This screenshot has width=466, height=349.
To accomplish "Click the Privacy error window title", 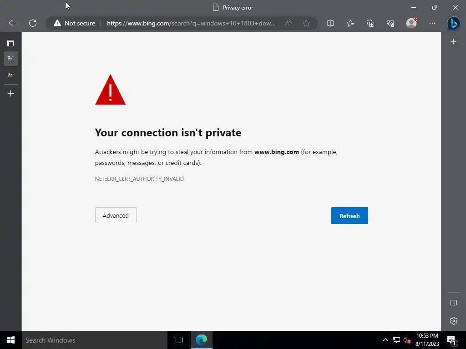I will point(238,8).
